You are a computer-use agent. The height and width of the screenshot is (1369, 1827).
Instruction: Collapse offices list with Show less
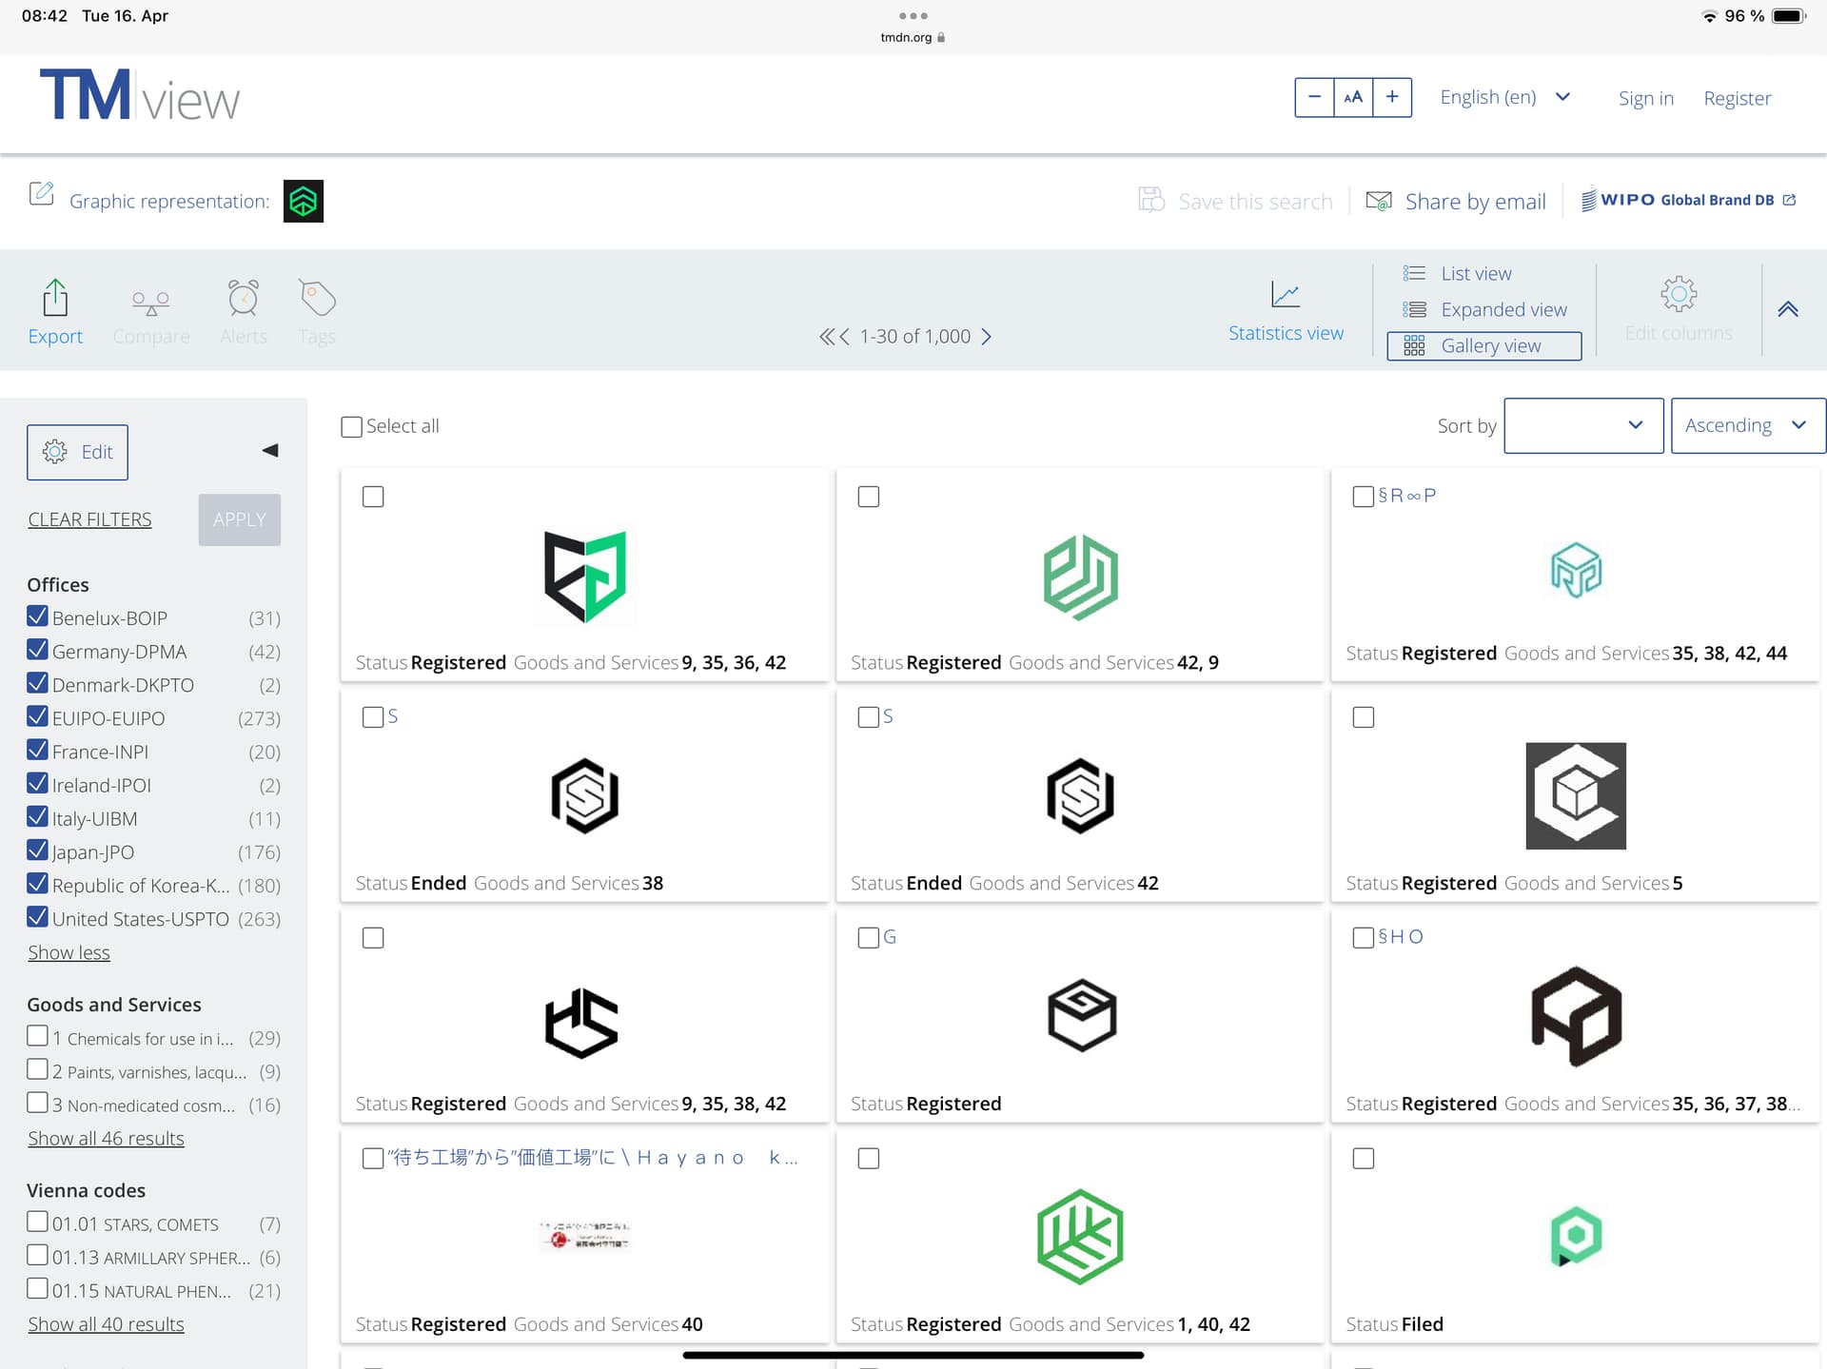coord(69,952)
